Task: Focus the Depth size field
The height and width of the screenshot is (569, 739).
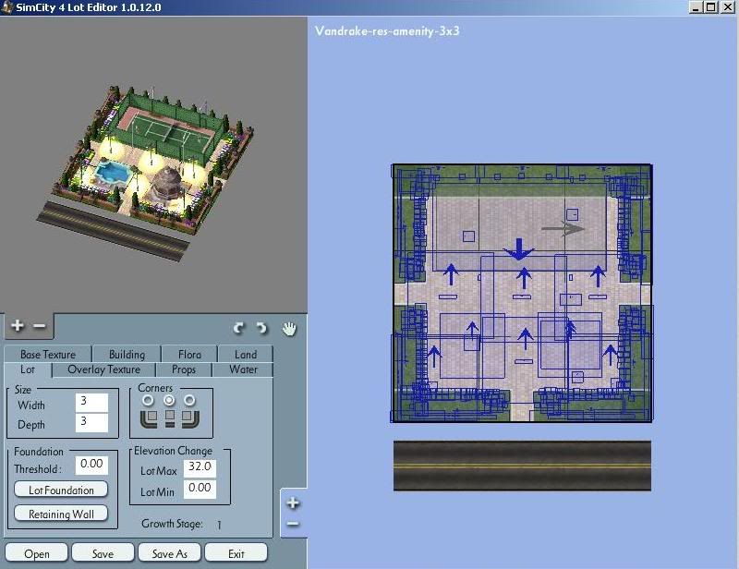Action: point(91,423)
